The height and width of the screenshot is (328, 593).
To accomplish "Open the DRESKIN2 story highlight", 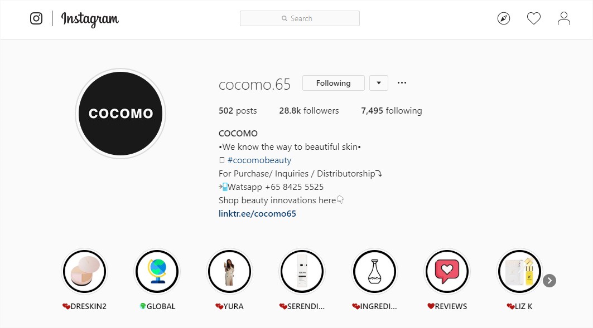I will pyautogui.click(x=84, y=271).
